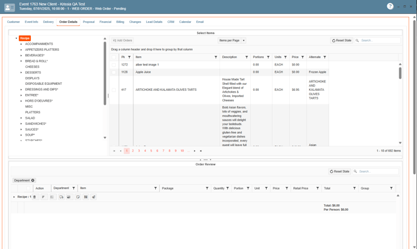Screen dimensions: 417x249
Task: Go to the last page of items
Action: pyautogui.click(x=201, y=151)
